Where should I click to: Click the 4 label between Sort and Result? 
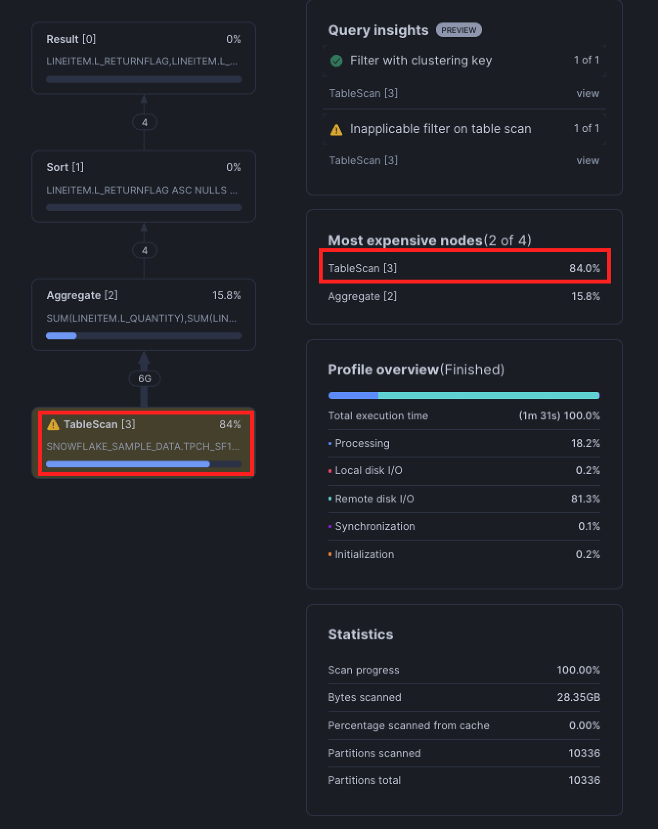(144, 123)
